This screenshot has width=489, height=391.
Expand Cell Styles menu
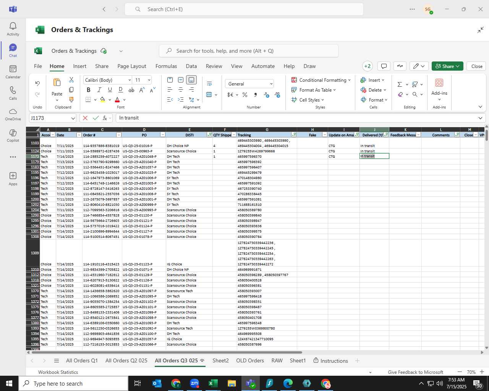click(x=308, y=100)
